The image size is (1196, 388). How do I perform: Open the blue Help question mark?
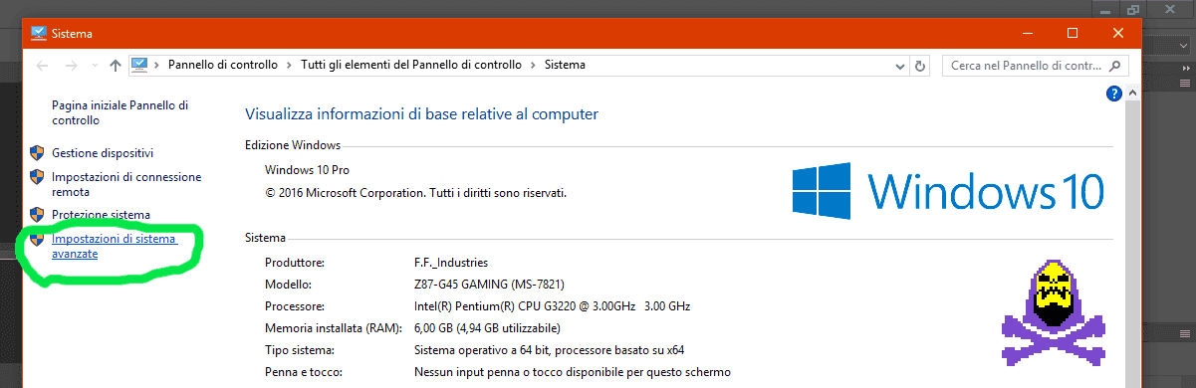pyautogui.click(x=1115, y=94)
